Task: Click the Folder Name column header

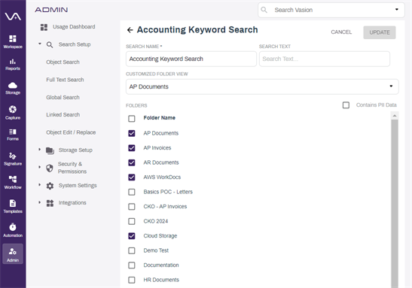Action: (159, 118)
